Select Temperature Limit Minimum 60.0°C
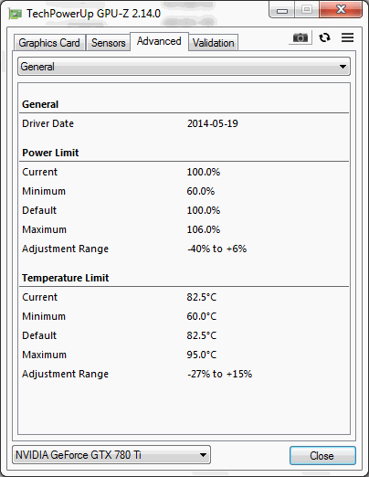The height and width of the screenshot is (477, 369). pos(202,316)
